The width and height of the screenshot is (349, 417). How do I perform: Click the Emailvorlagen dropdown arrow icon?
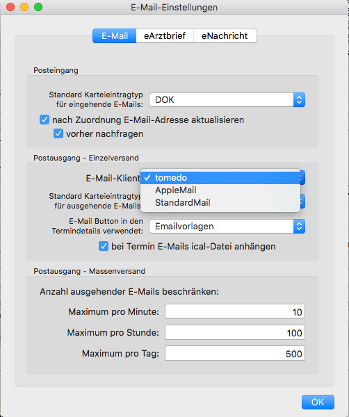tap(299, 227)
